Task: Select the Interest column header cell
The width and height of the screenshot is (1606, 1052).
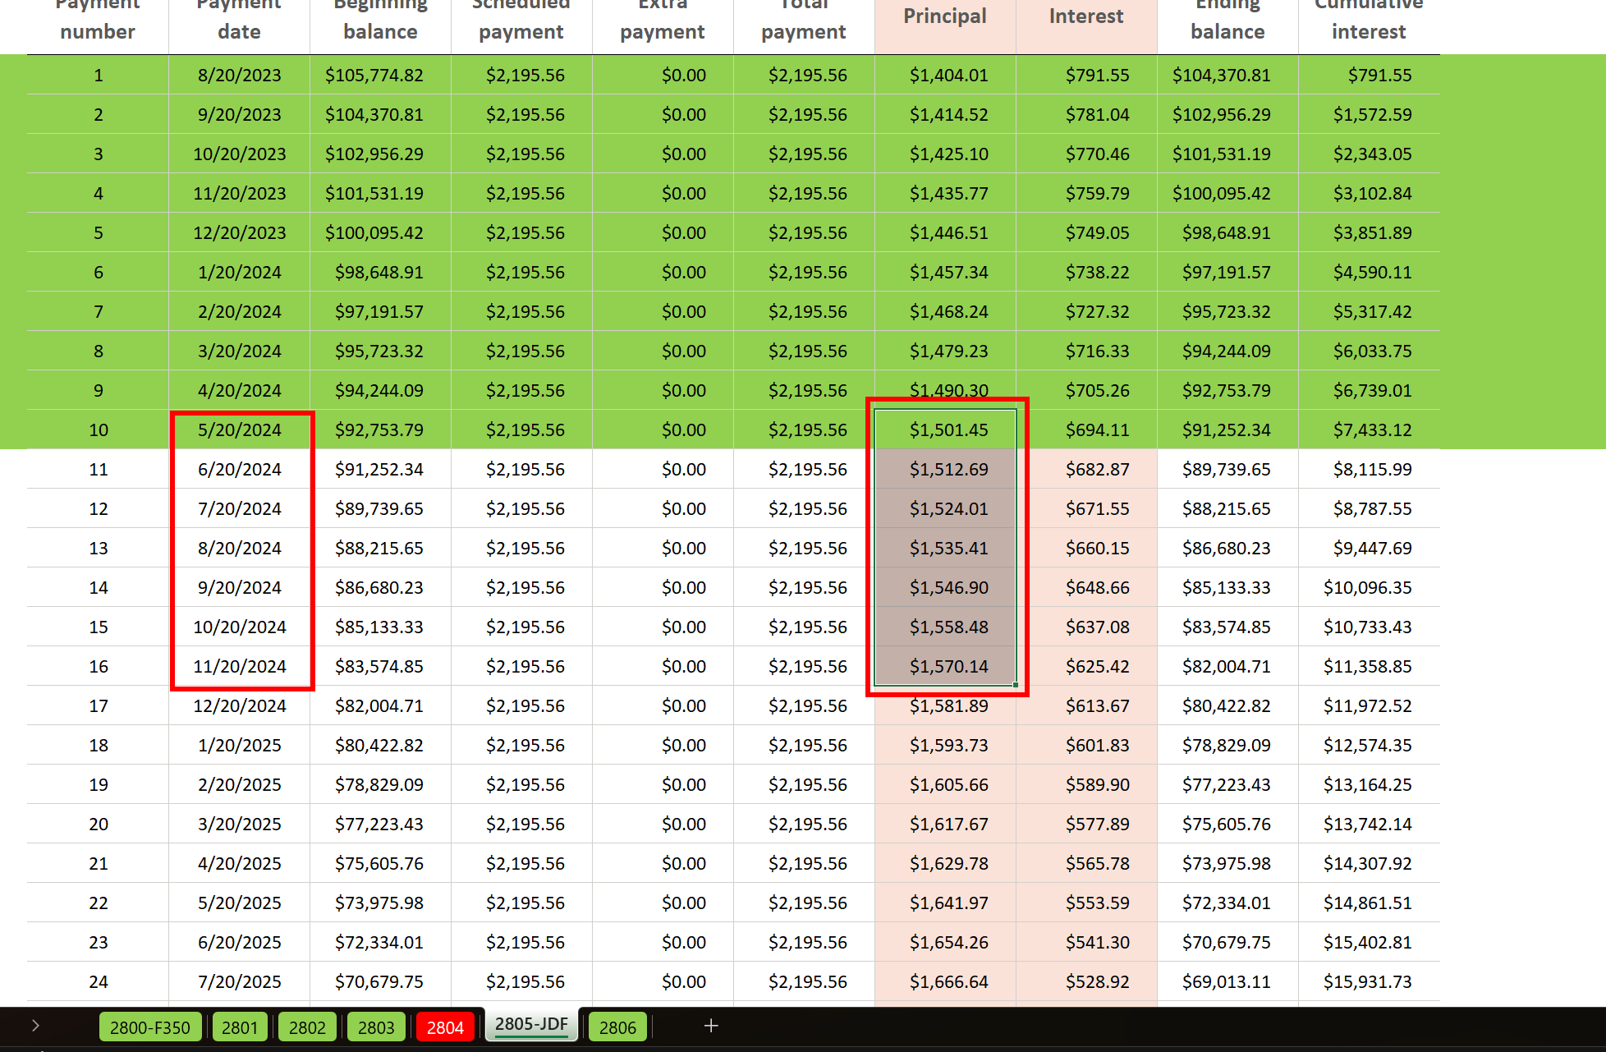Action: point(1086,18)
